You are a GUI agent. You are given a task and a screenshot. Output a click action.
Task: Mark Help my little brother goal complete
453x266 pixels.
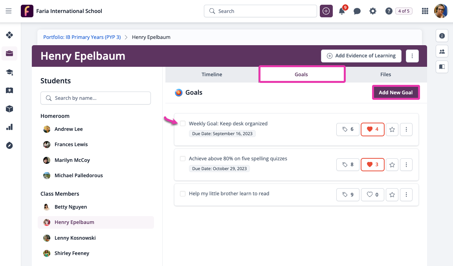183,194
